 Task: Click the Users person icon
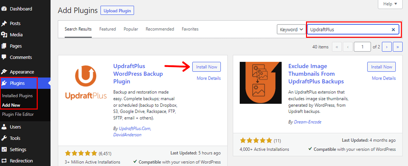4,127
